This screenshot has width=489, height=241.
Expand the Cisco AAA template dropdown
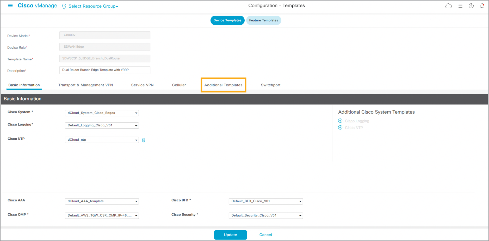pos(102,201)
